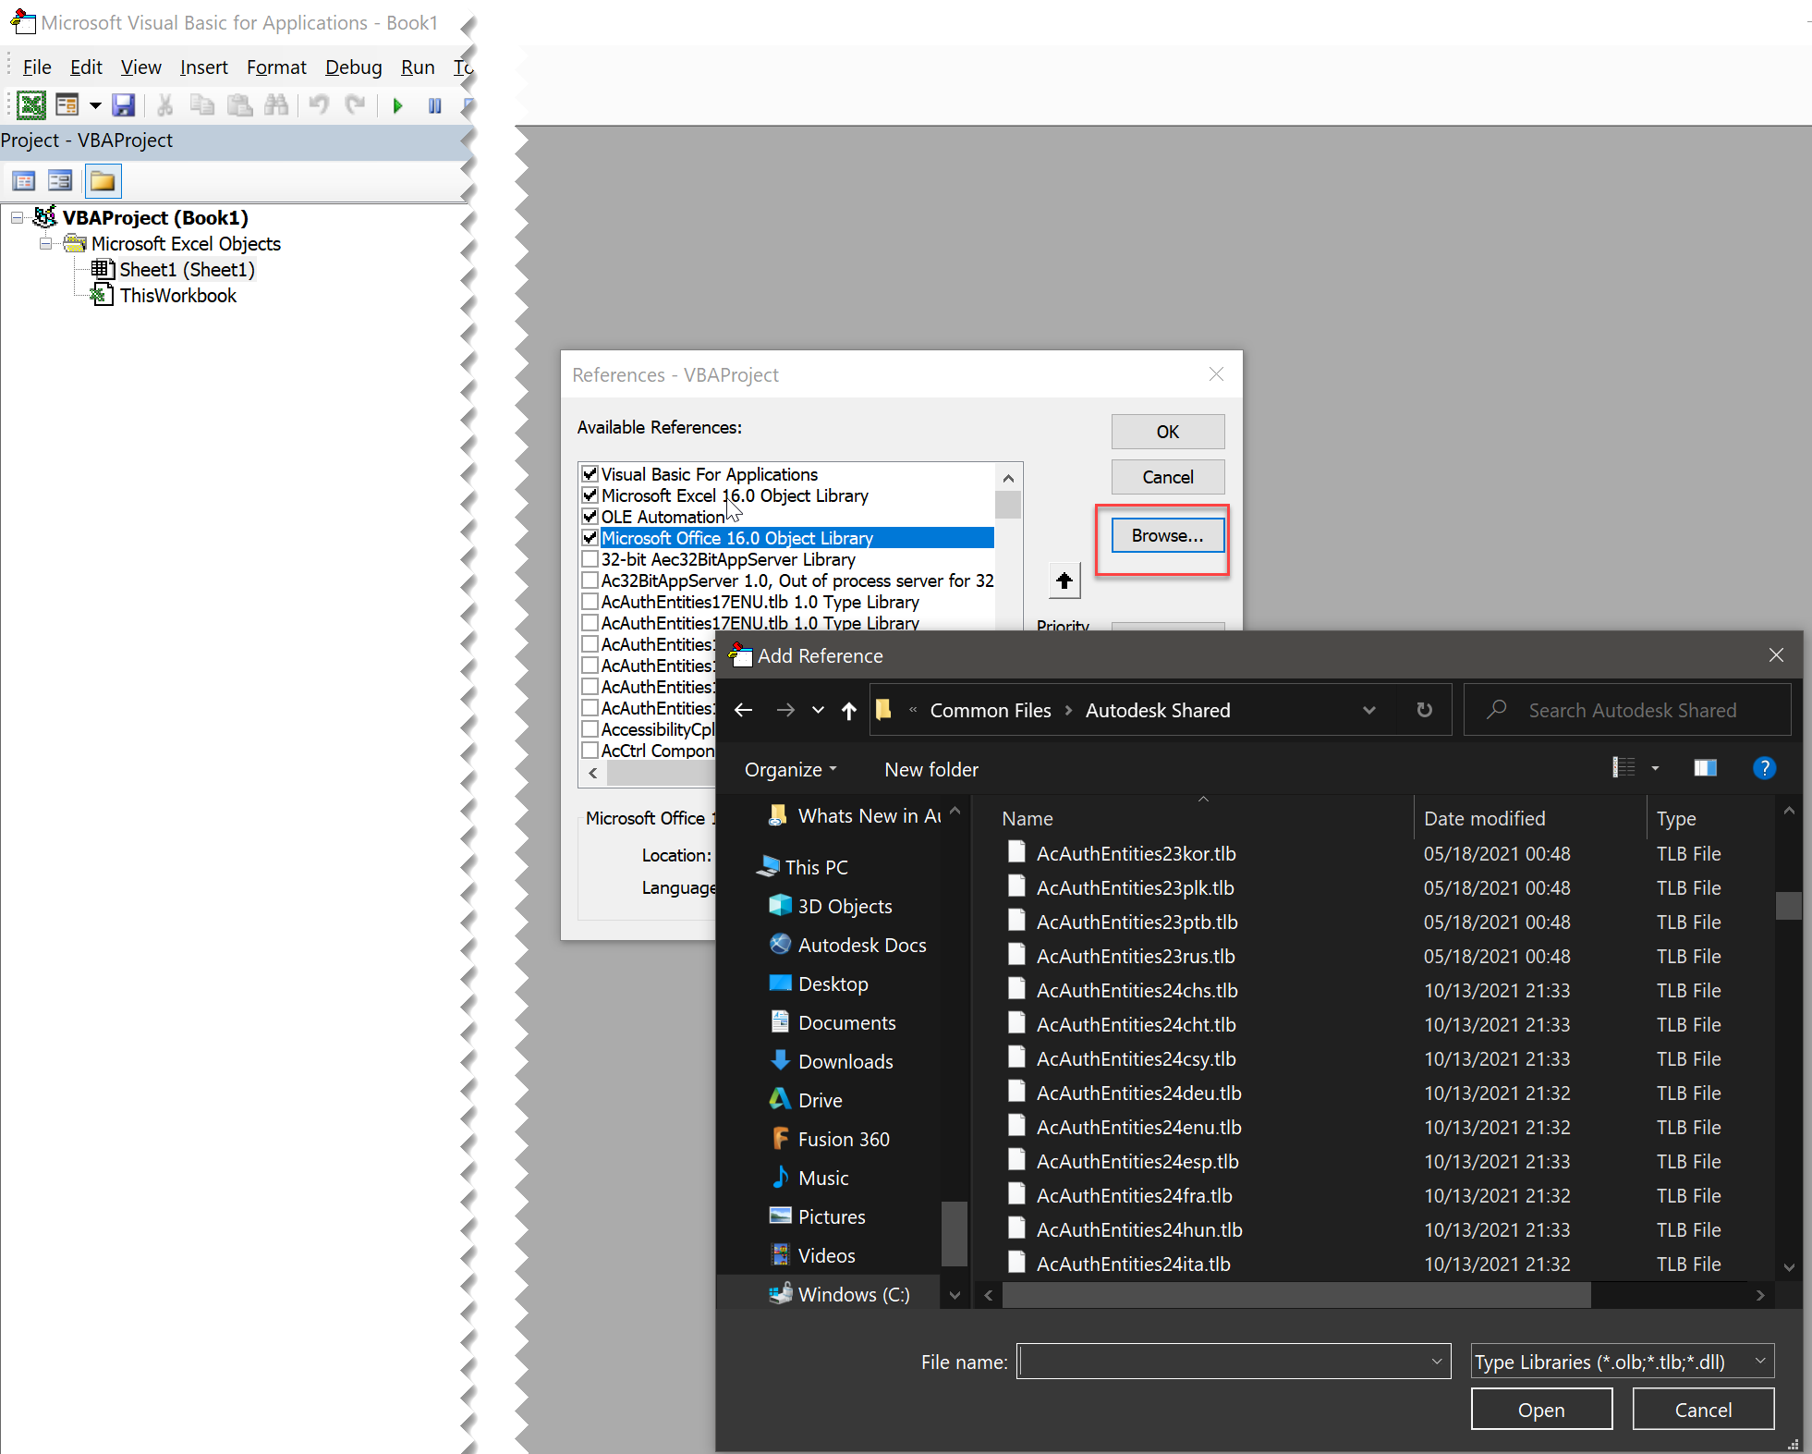1812x1454 pixels.
Task: Click the View Code icon in Project pane
Action: pyautogui.click(x=24, y=181)
